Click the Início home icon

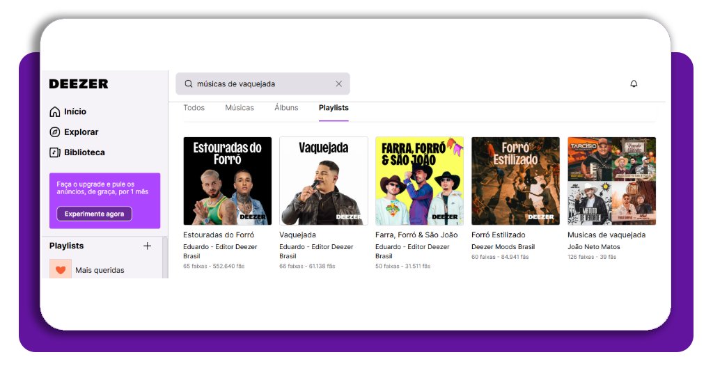(x=55, y=111)
